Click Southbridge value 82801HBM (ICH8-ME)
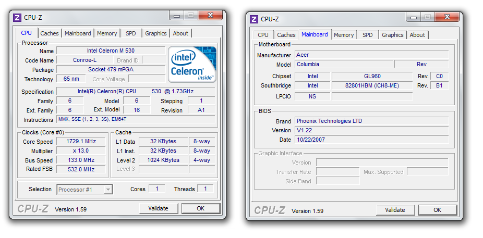The image size is (483, 238). click(x=372, y=85)
